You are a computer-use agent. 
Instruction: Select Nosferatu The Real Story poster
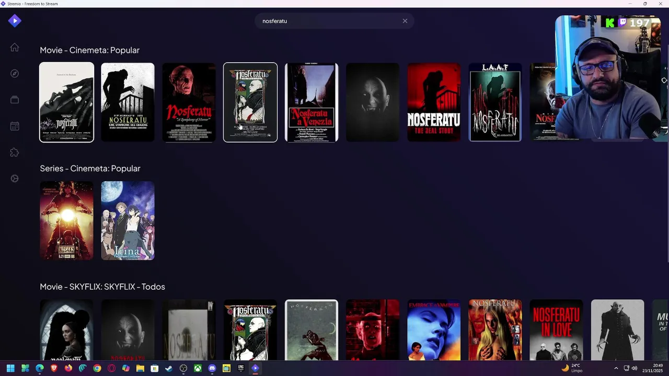[x=434, y=102]
